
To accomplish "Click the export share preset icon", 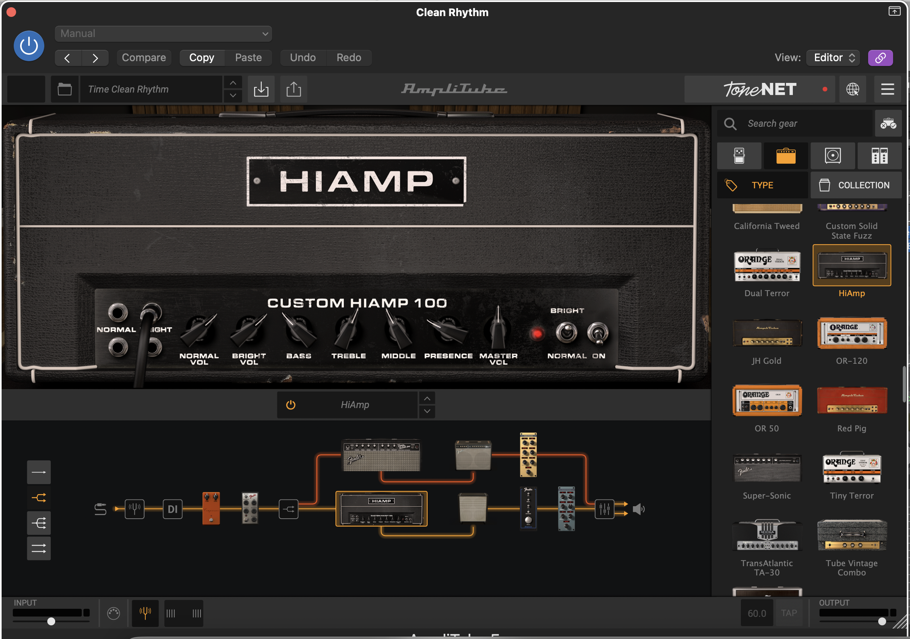I will [x=294, y=89].
